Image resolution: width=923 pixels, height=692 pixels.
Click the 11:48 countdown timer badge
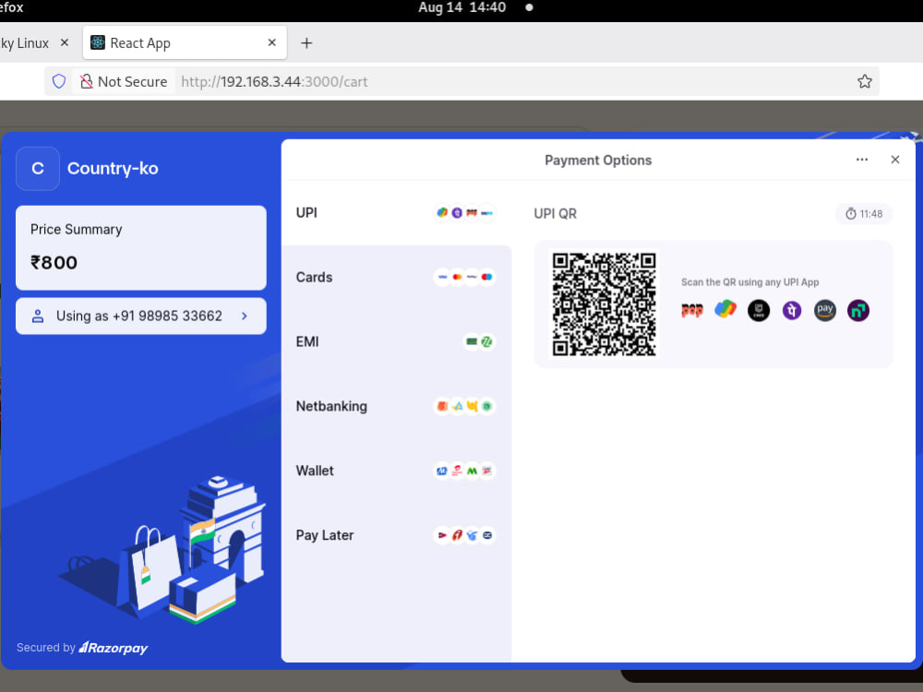pyautogui.click(x=864, y=214)
